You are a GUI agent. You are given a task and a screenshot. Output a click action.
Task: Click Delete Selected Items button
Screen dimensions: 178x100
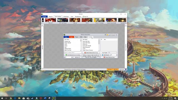109,57
